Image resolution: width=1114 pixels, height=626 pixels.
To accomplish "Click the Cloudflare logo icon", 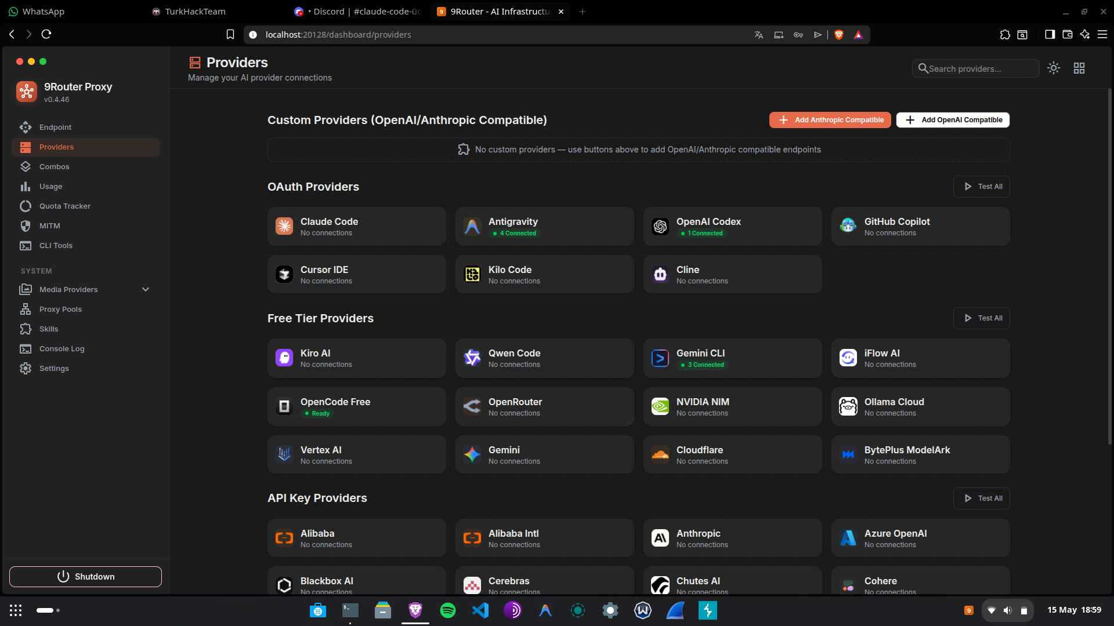I will click(660, 454).
